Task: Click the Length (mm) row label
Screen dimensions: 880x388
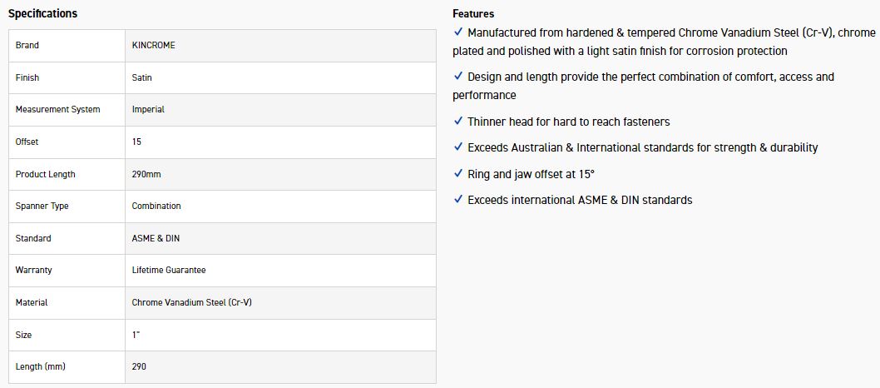Action: pyautogui.click(x=40, y=366)
